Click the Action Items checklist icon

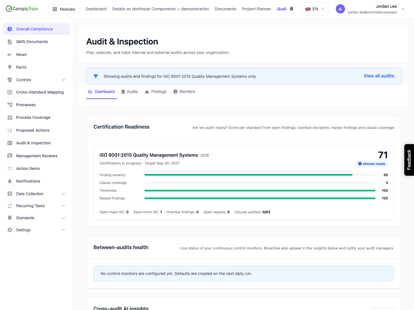tap(10, 168)
